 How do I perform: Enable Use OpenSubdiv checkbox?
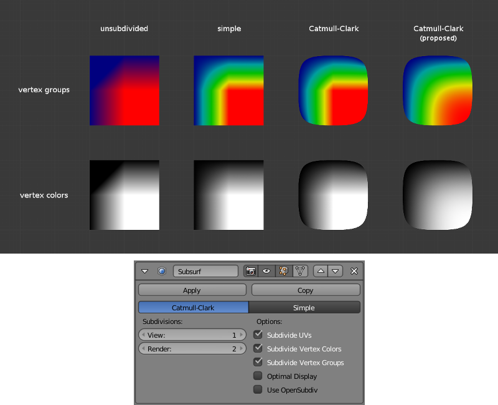pyautogui.click(x=258, y=389)
